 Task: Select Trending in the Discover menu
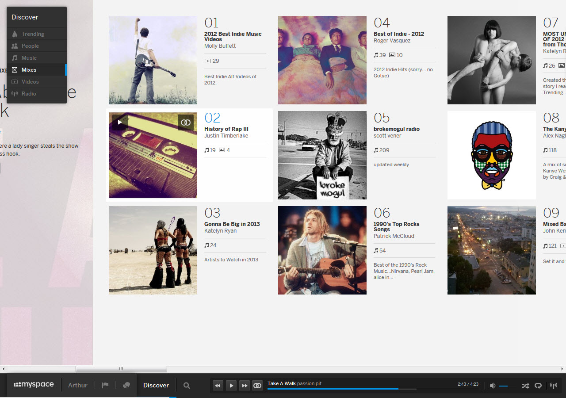coord(33,34)
